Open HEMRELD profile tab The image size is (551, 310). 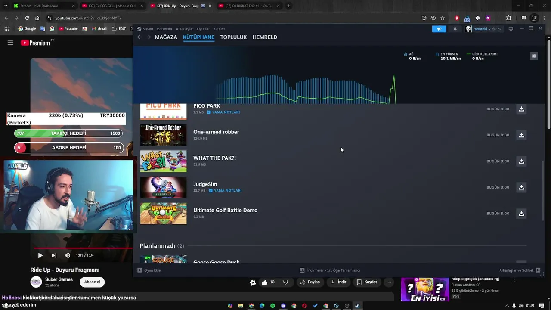tap(265, 37)
